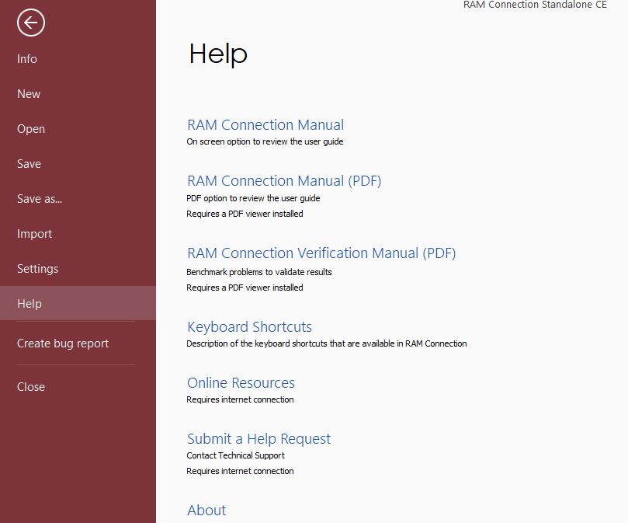Click Create bug report
The height and width of the screenshot is (523, 628).
coord(62,343)
